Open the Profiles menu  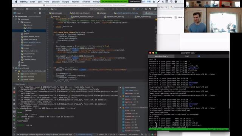click(x=76, y=2)
